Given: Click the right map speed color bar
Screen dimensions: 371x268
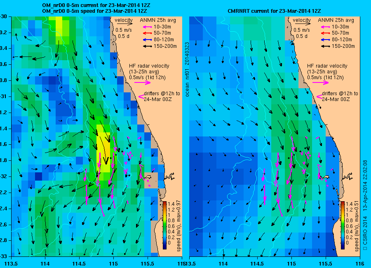Looking at the screenshot, I should pos(343,226).
